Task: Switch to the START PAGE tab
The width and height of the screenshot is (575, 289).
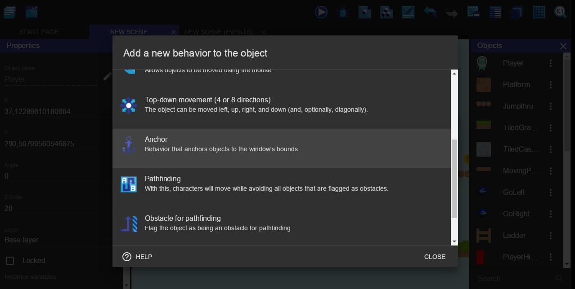Action: pos(39,32)
